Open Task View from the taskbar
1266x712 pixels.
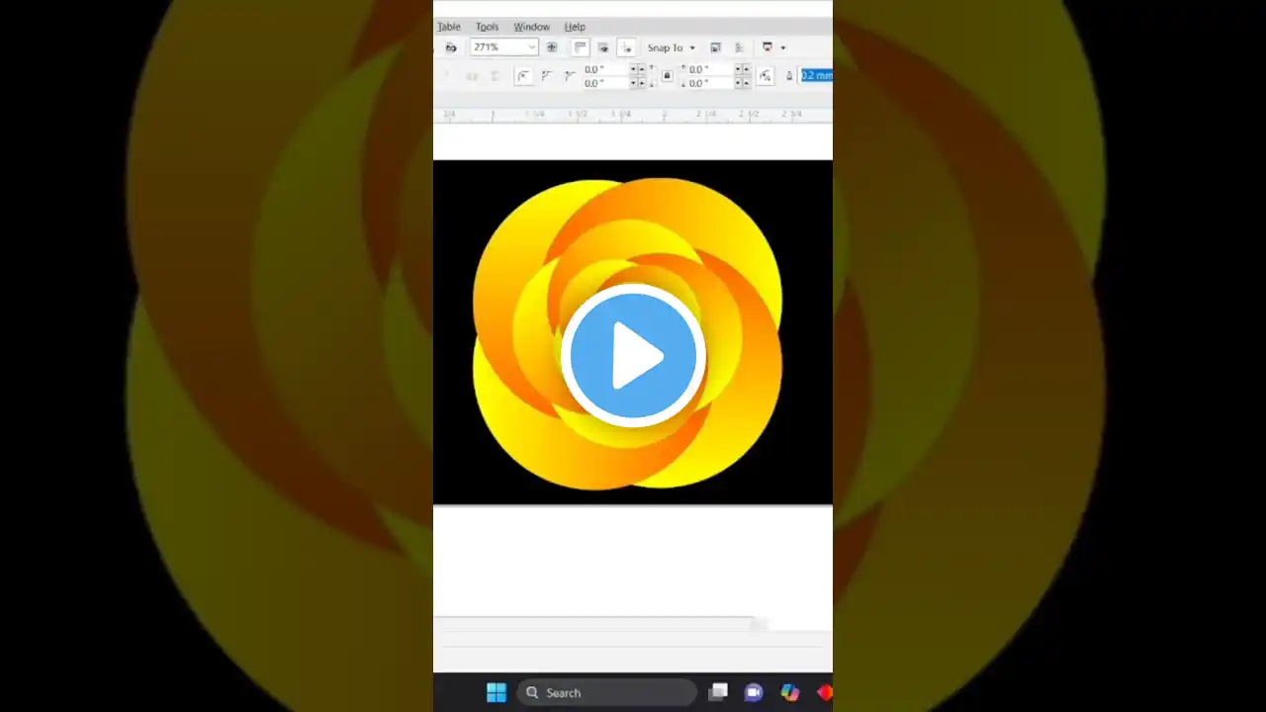tap(719, 692)
